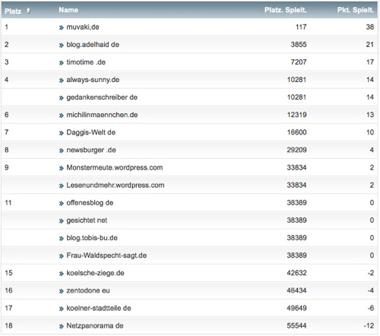Click the arrow icon before blog.adelhaid de
The height and width of the screenshot is (336, 380).
(61, 46)
